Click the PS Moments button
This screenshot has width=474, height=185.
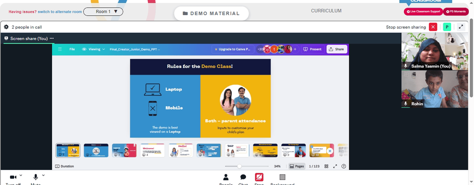456,12
